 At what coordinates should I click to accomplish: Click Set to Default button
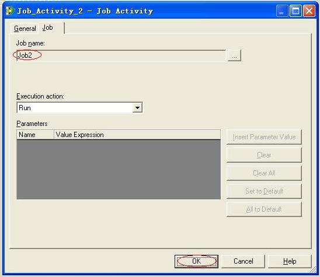tap(264, 191)
